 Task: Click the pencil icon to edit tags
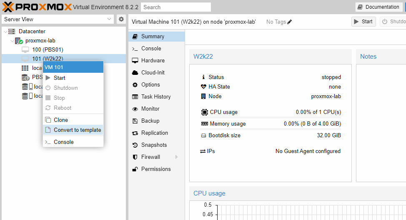[x=290, y=22]
